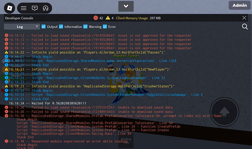Open the Log dropdown selector
Viewport: 252px width, 149px height.
click(22, 27)
